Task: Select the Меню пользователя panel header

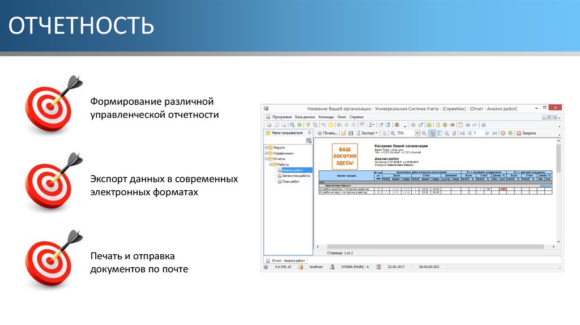Action: point(288,132)
